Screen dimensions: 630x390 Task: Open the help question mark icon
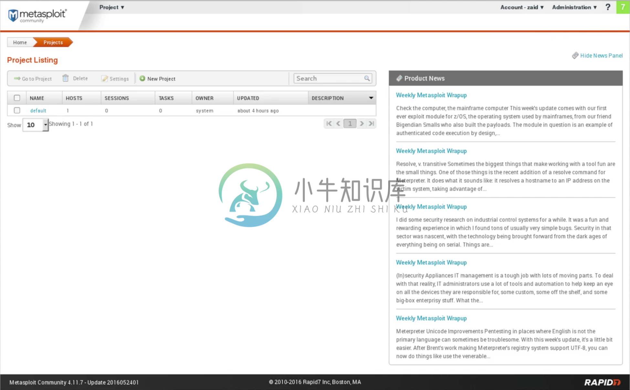608,7
